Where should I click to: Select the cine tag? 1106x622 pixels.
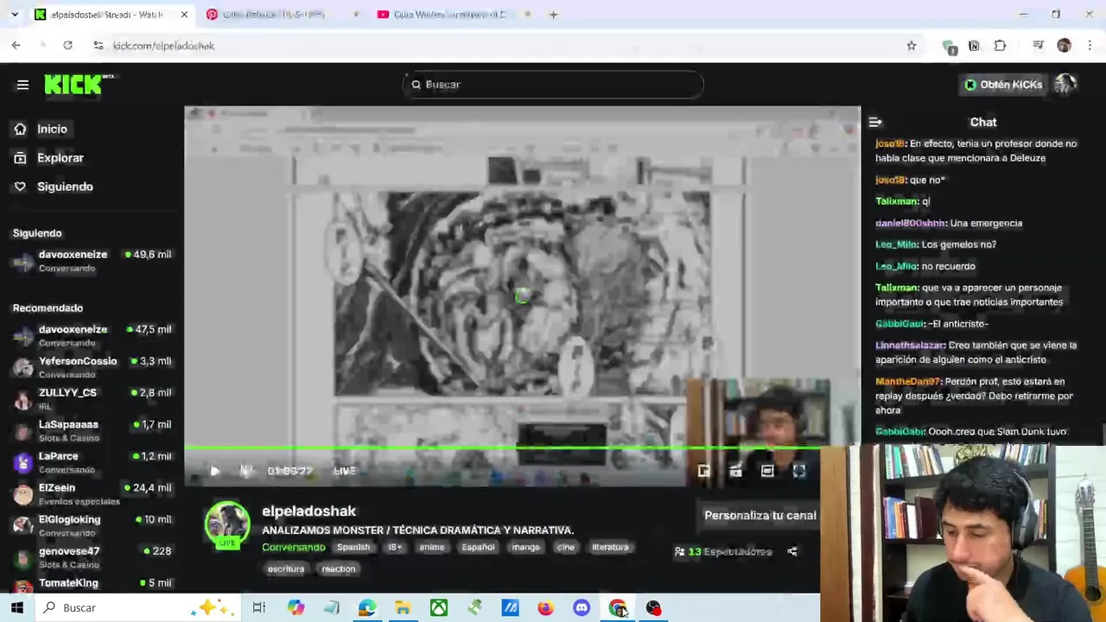click(x=566, y=547)
